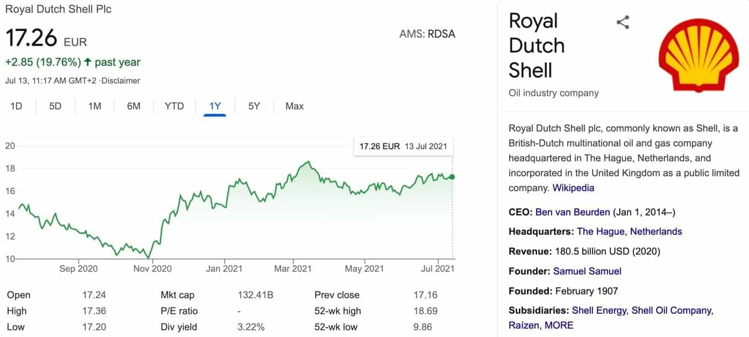Click the Revenue 180.5 billion USD text
The height and width of the screenshot is (337, 749).
585,251
